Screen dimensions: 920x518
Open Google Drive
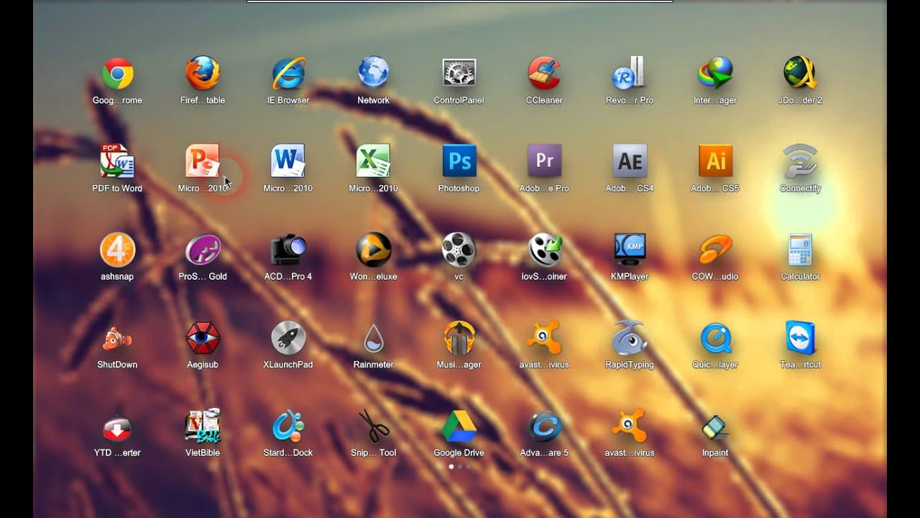coord(459,426)
